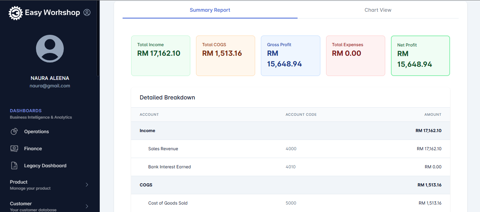
Task: Click the Operations dashboard entry
Action: [37, 131]
